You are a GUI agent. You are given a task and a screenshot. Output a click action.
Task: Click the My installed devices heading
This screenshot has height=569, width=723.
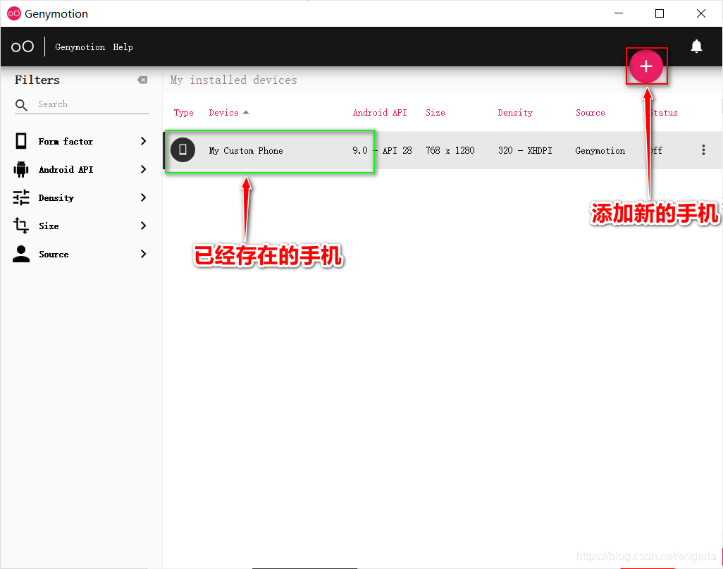pyautogui.click(x=233, y=80)
